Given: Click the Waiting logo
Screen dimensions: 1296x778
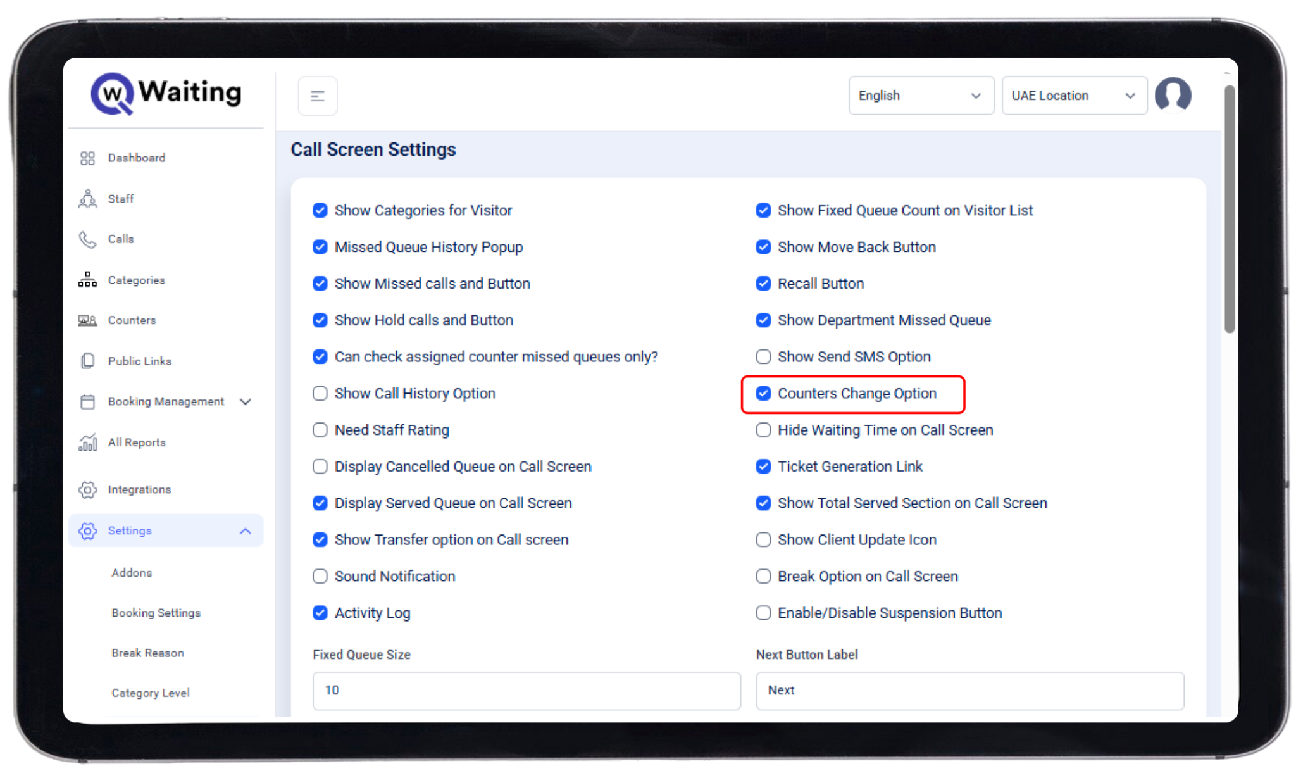Looking at the screenshot, I should click(x=166, y=94).
